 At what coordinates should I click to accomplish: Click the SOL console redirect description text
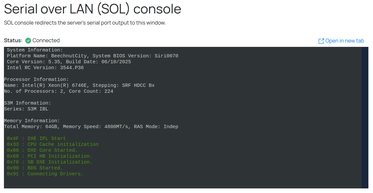[x=85, y=23]
